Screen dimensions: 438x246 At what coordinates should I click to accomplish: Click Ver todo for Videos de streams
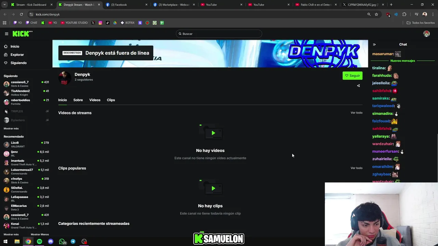pos(356,113)
